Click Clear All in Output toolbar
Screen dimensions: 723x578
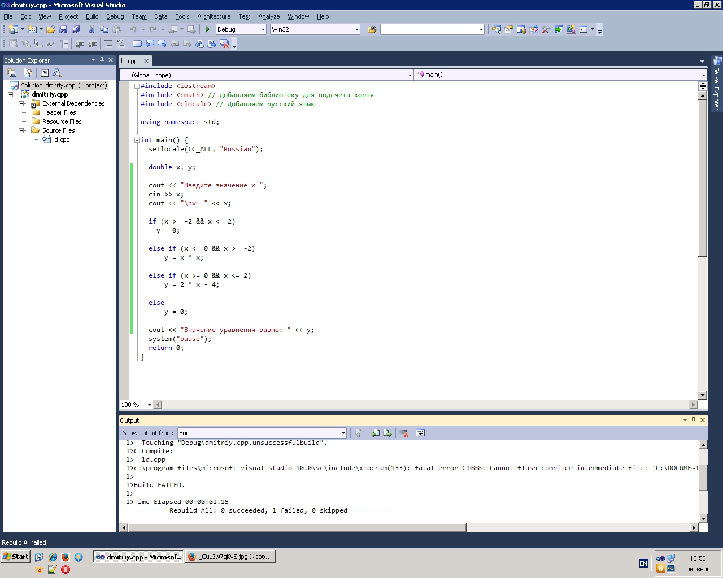(404, 433)
